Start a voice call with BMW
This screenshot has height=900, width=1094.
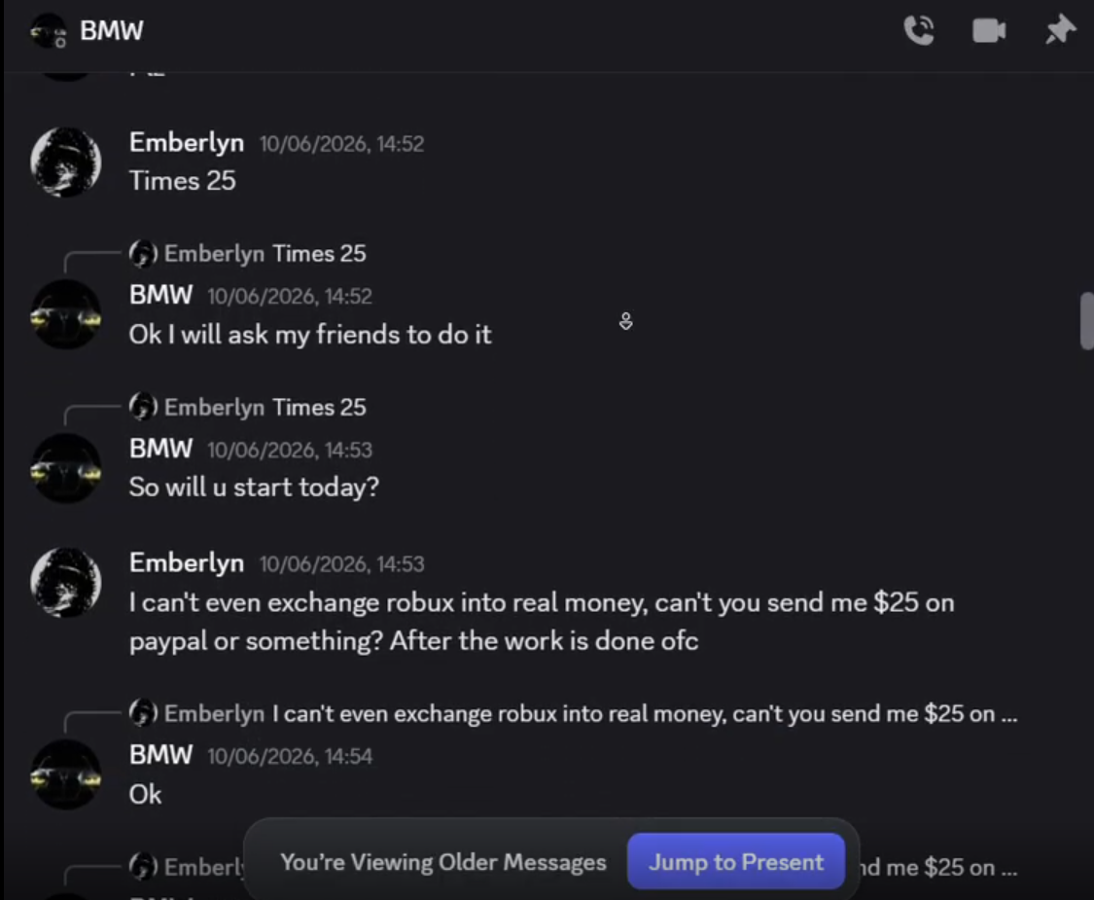coord(919,30)
